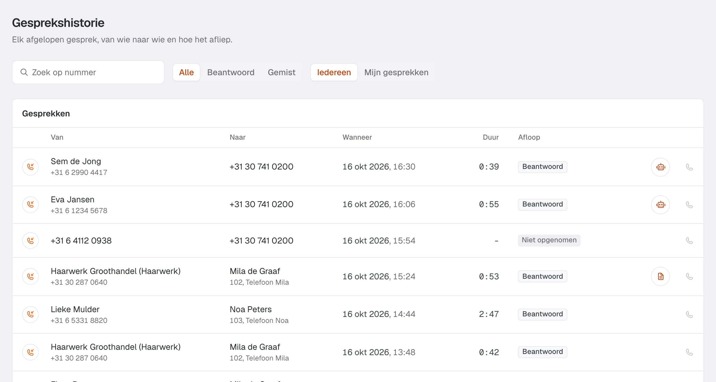Click the Duur column header

491,137
